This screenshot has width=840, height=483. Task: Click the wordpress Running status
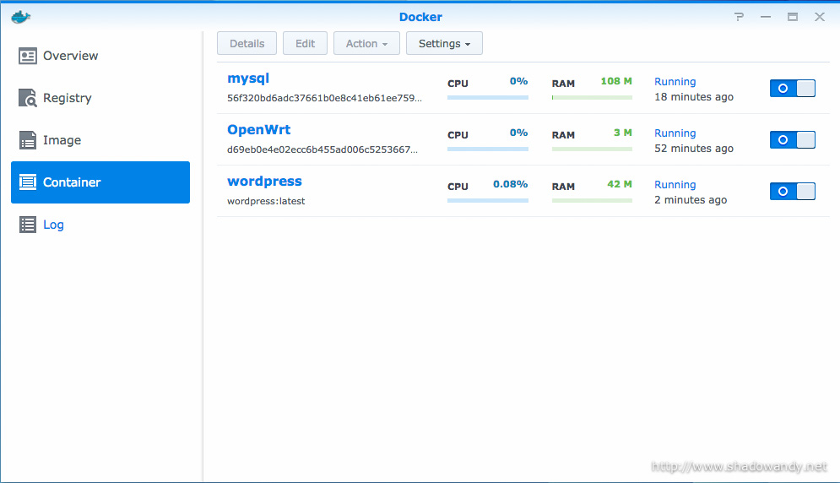(x=675, y=185)
